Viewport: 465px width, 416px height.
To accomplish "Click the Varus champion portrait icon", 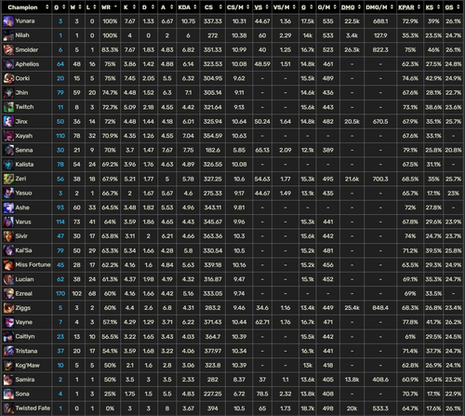I will [8, 221].
